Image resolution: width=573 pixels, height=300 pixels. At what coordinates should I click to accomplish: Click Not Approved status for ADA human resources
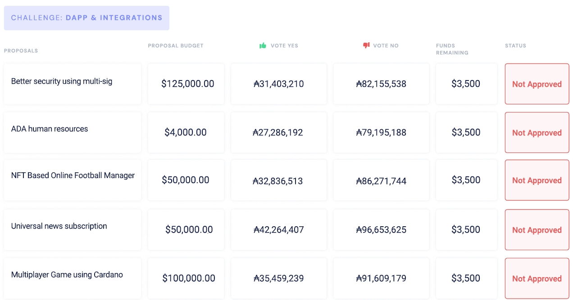click(x=537, y=133)
